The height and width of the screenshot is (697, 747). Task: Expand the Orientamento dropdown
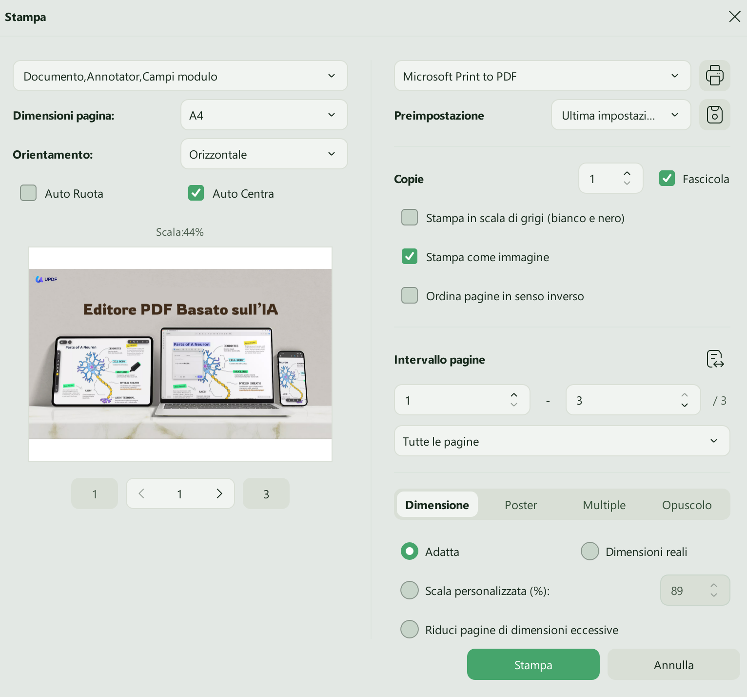tap(264, 154)
